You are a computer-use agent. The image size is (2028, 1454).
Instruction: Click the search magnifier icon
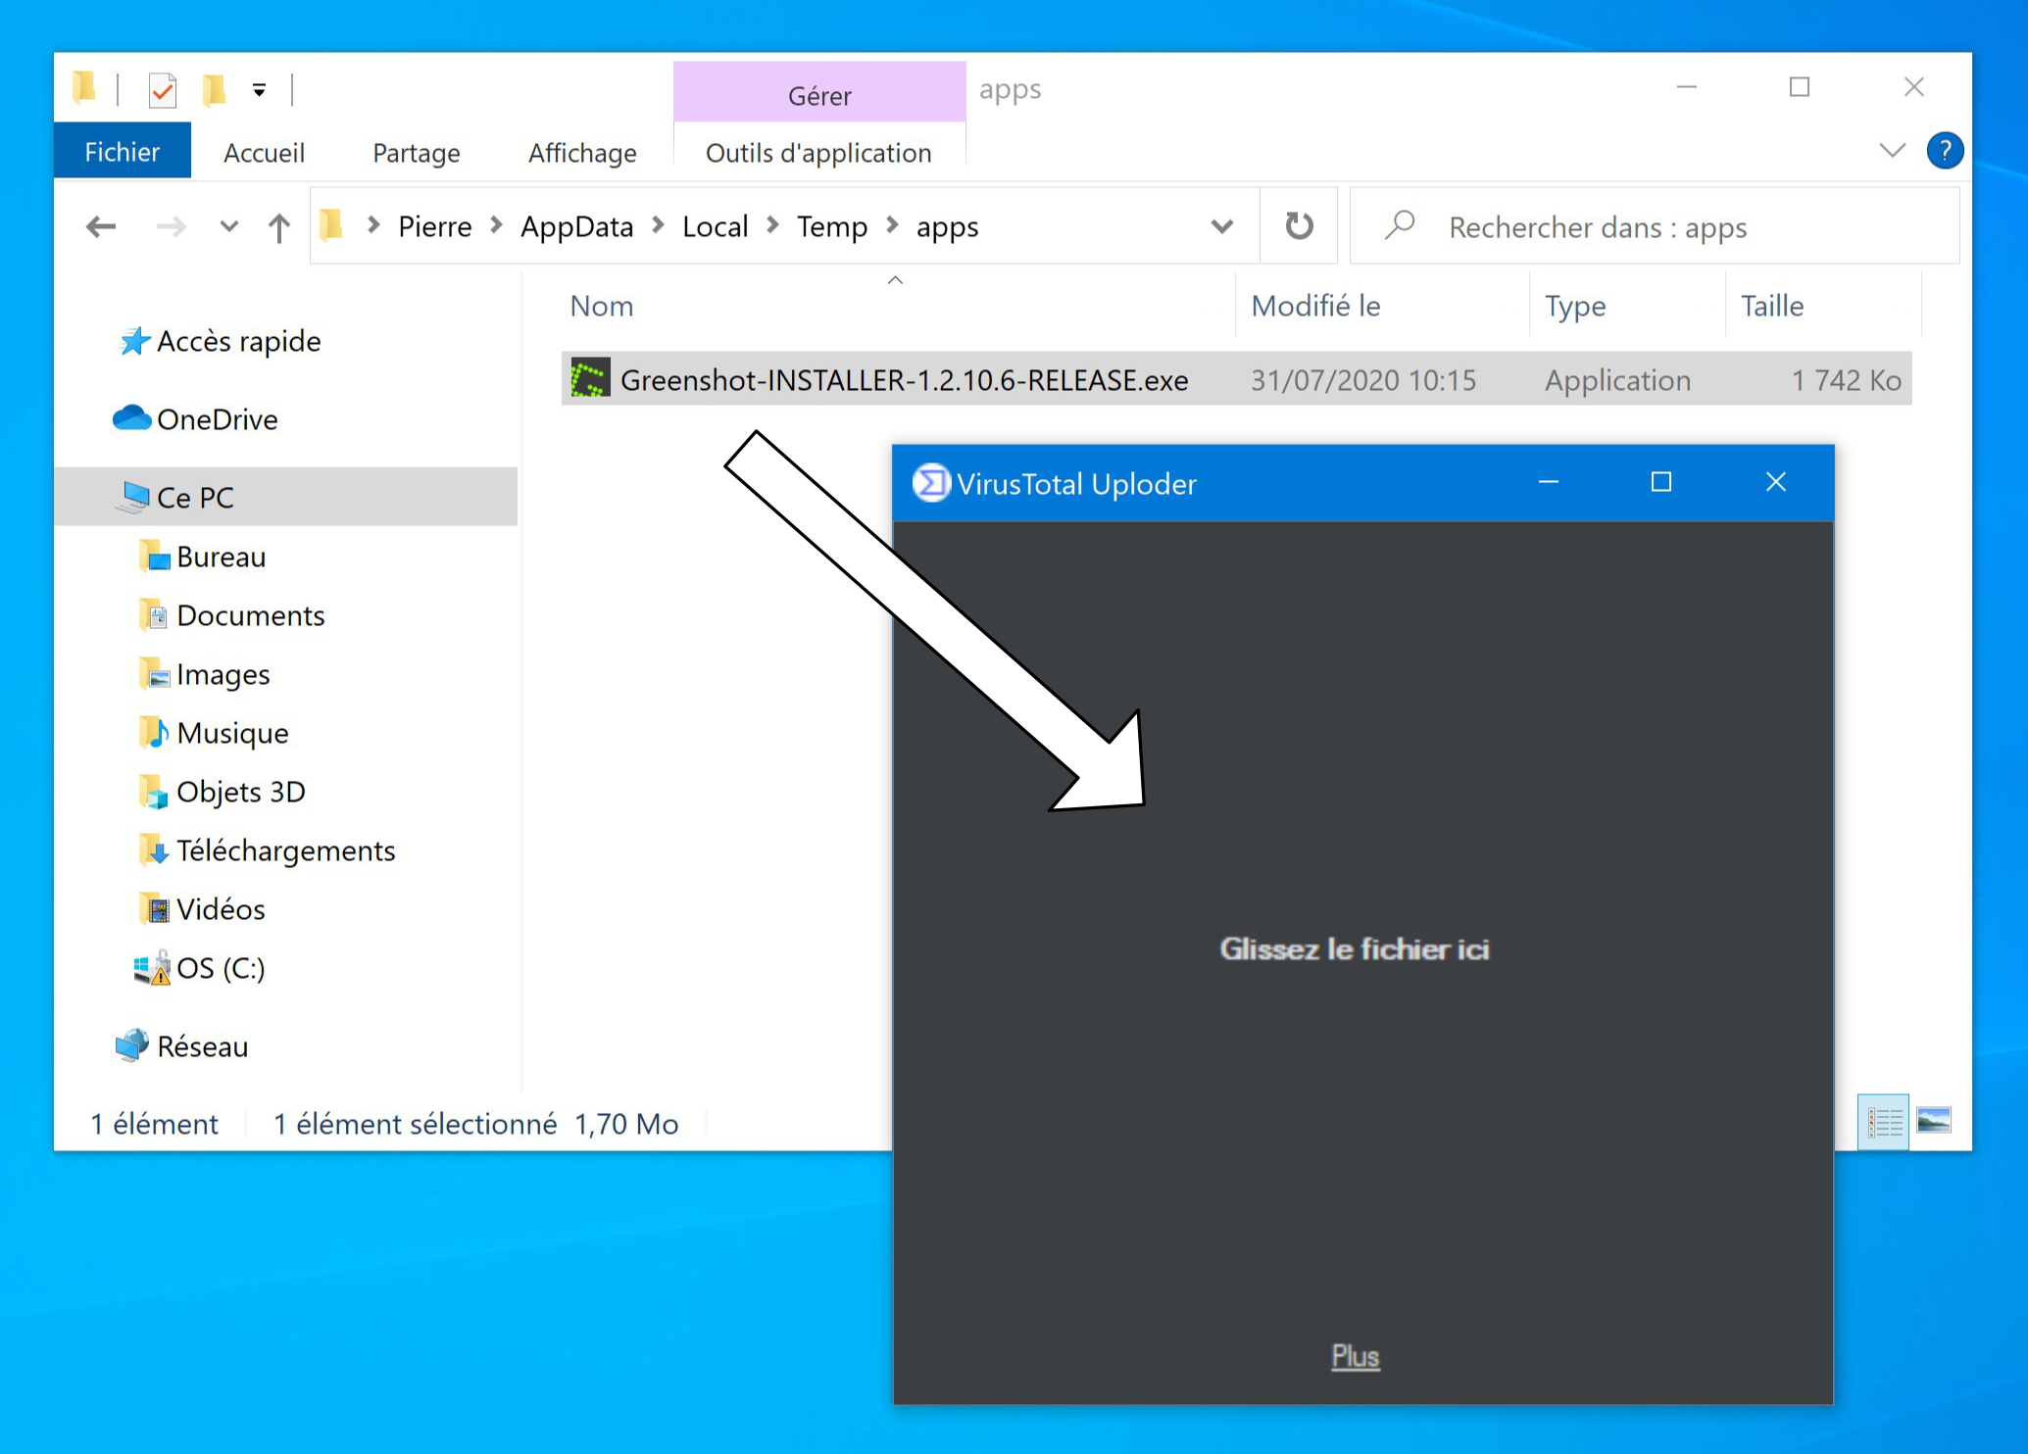coord(1400,225)
